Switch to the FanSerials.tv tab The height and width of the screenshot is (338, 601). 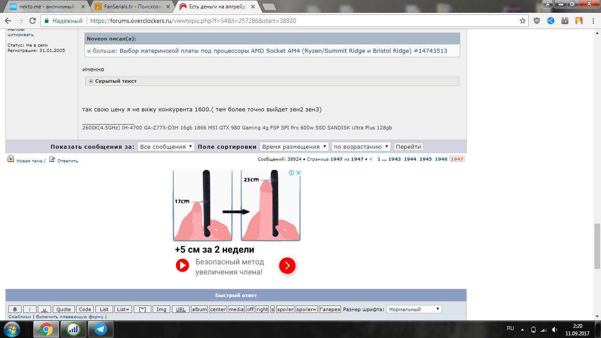132,7
